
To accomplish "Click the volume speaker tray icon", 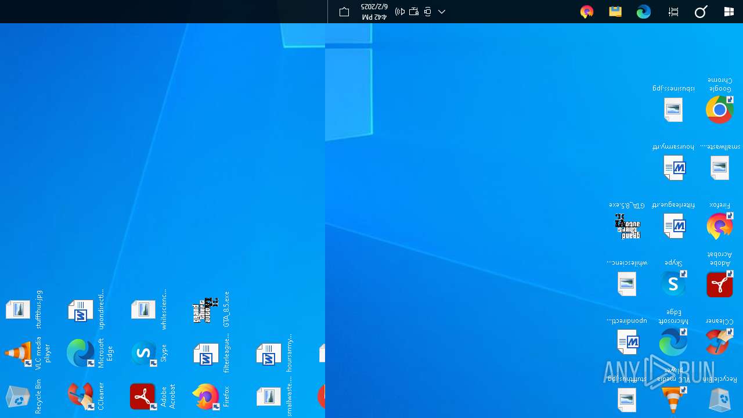I will [400, 12].
